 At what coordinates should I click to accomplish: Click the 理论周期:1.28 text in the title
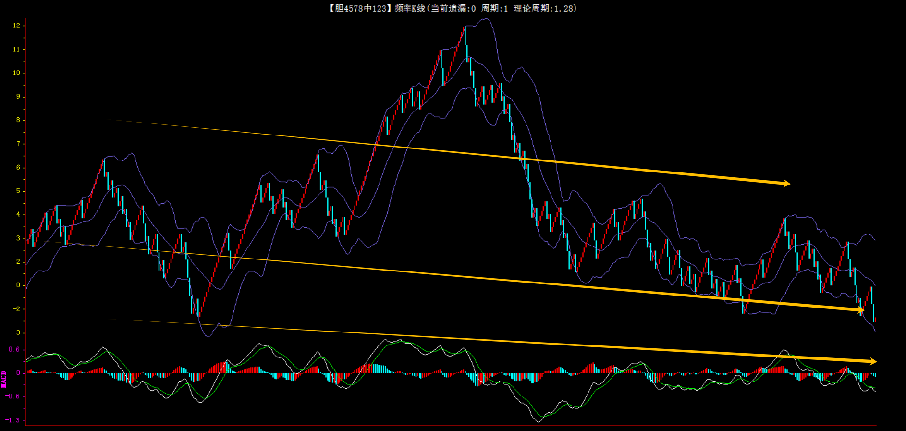click(544, 8)
